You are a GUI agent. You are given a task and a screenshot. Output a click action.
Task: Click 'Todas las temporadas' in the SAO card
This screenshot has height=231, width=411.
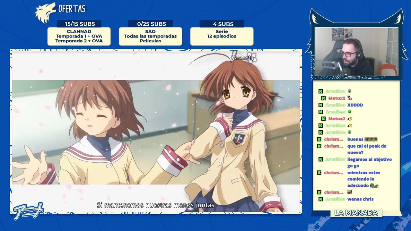coord(150,36)
